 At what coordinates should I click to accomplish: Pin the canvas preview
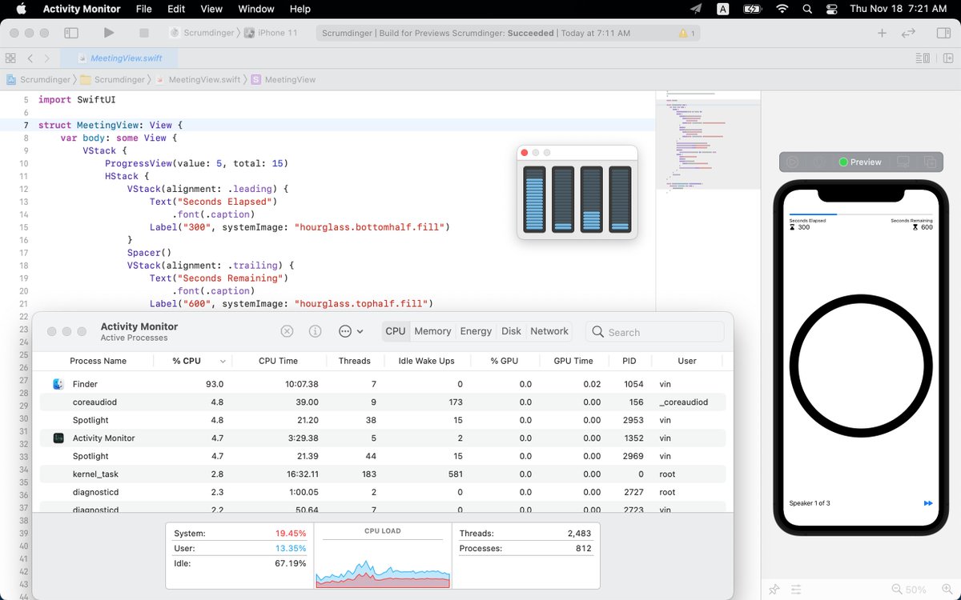point(774,590)
